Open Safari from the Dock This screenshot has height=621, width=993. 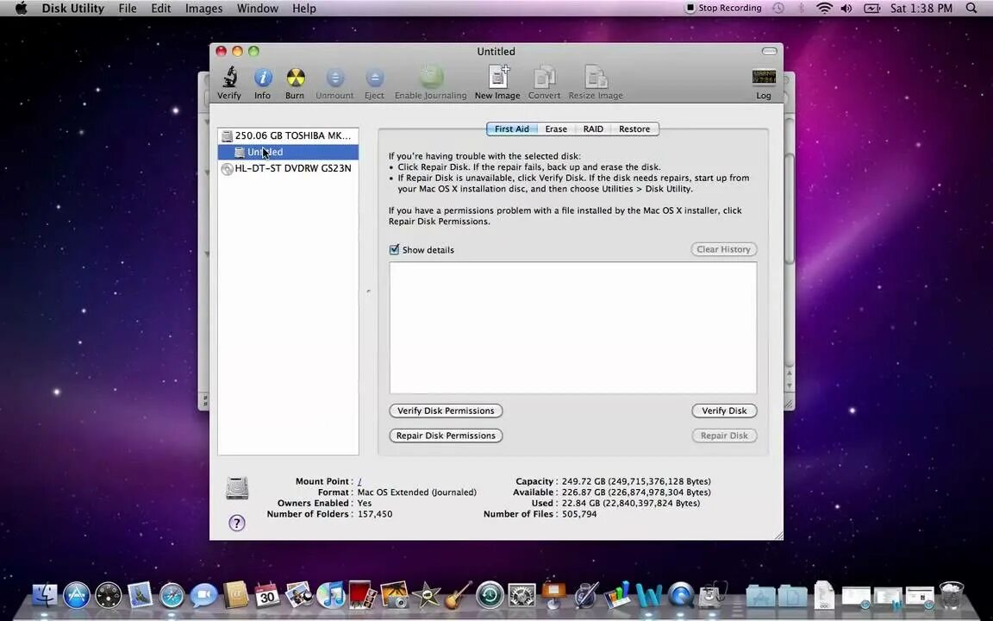[172, 596]
